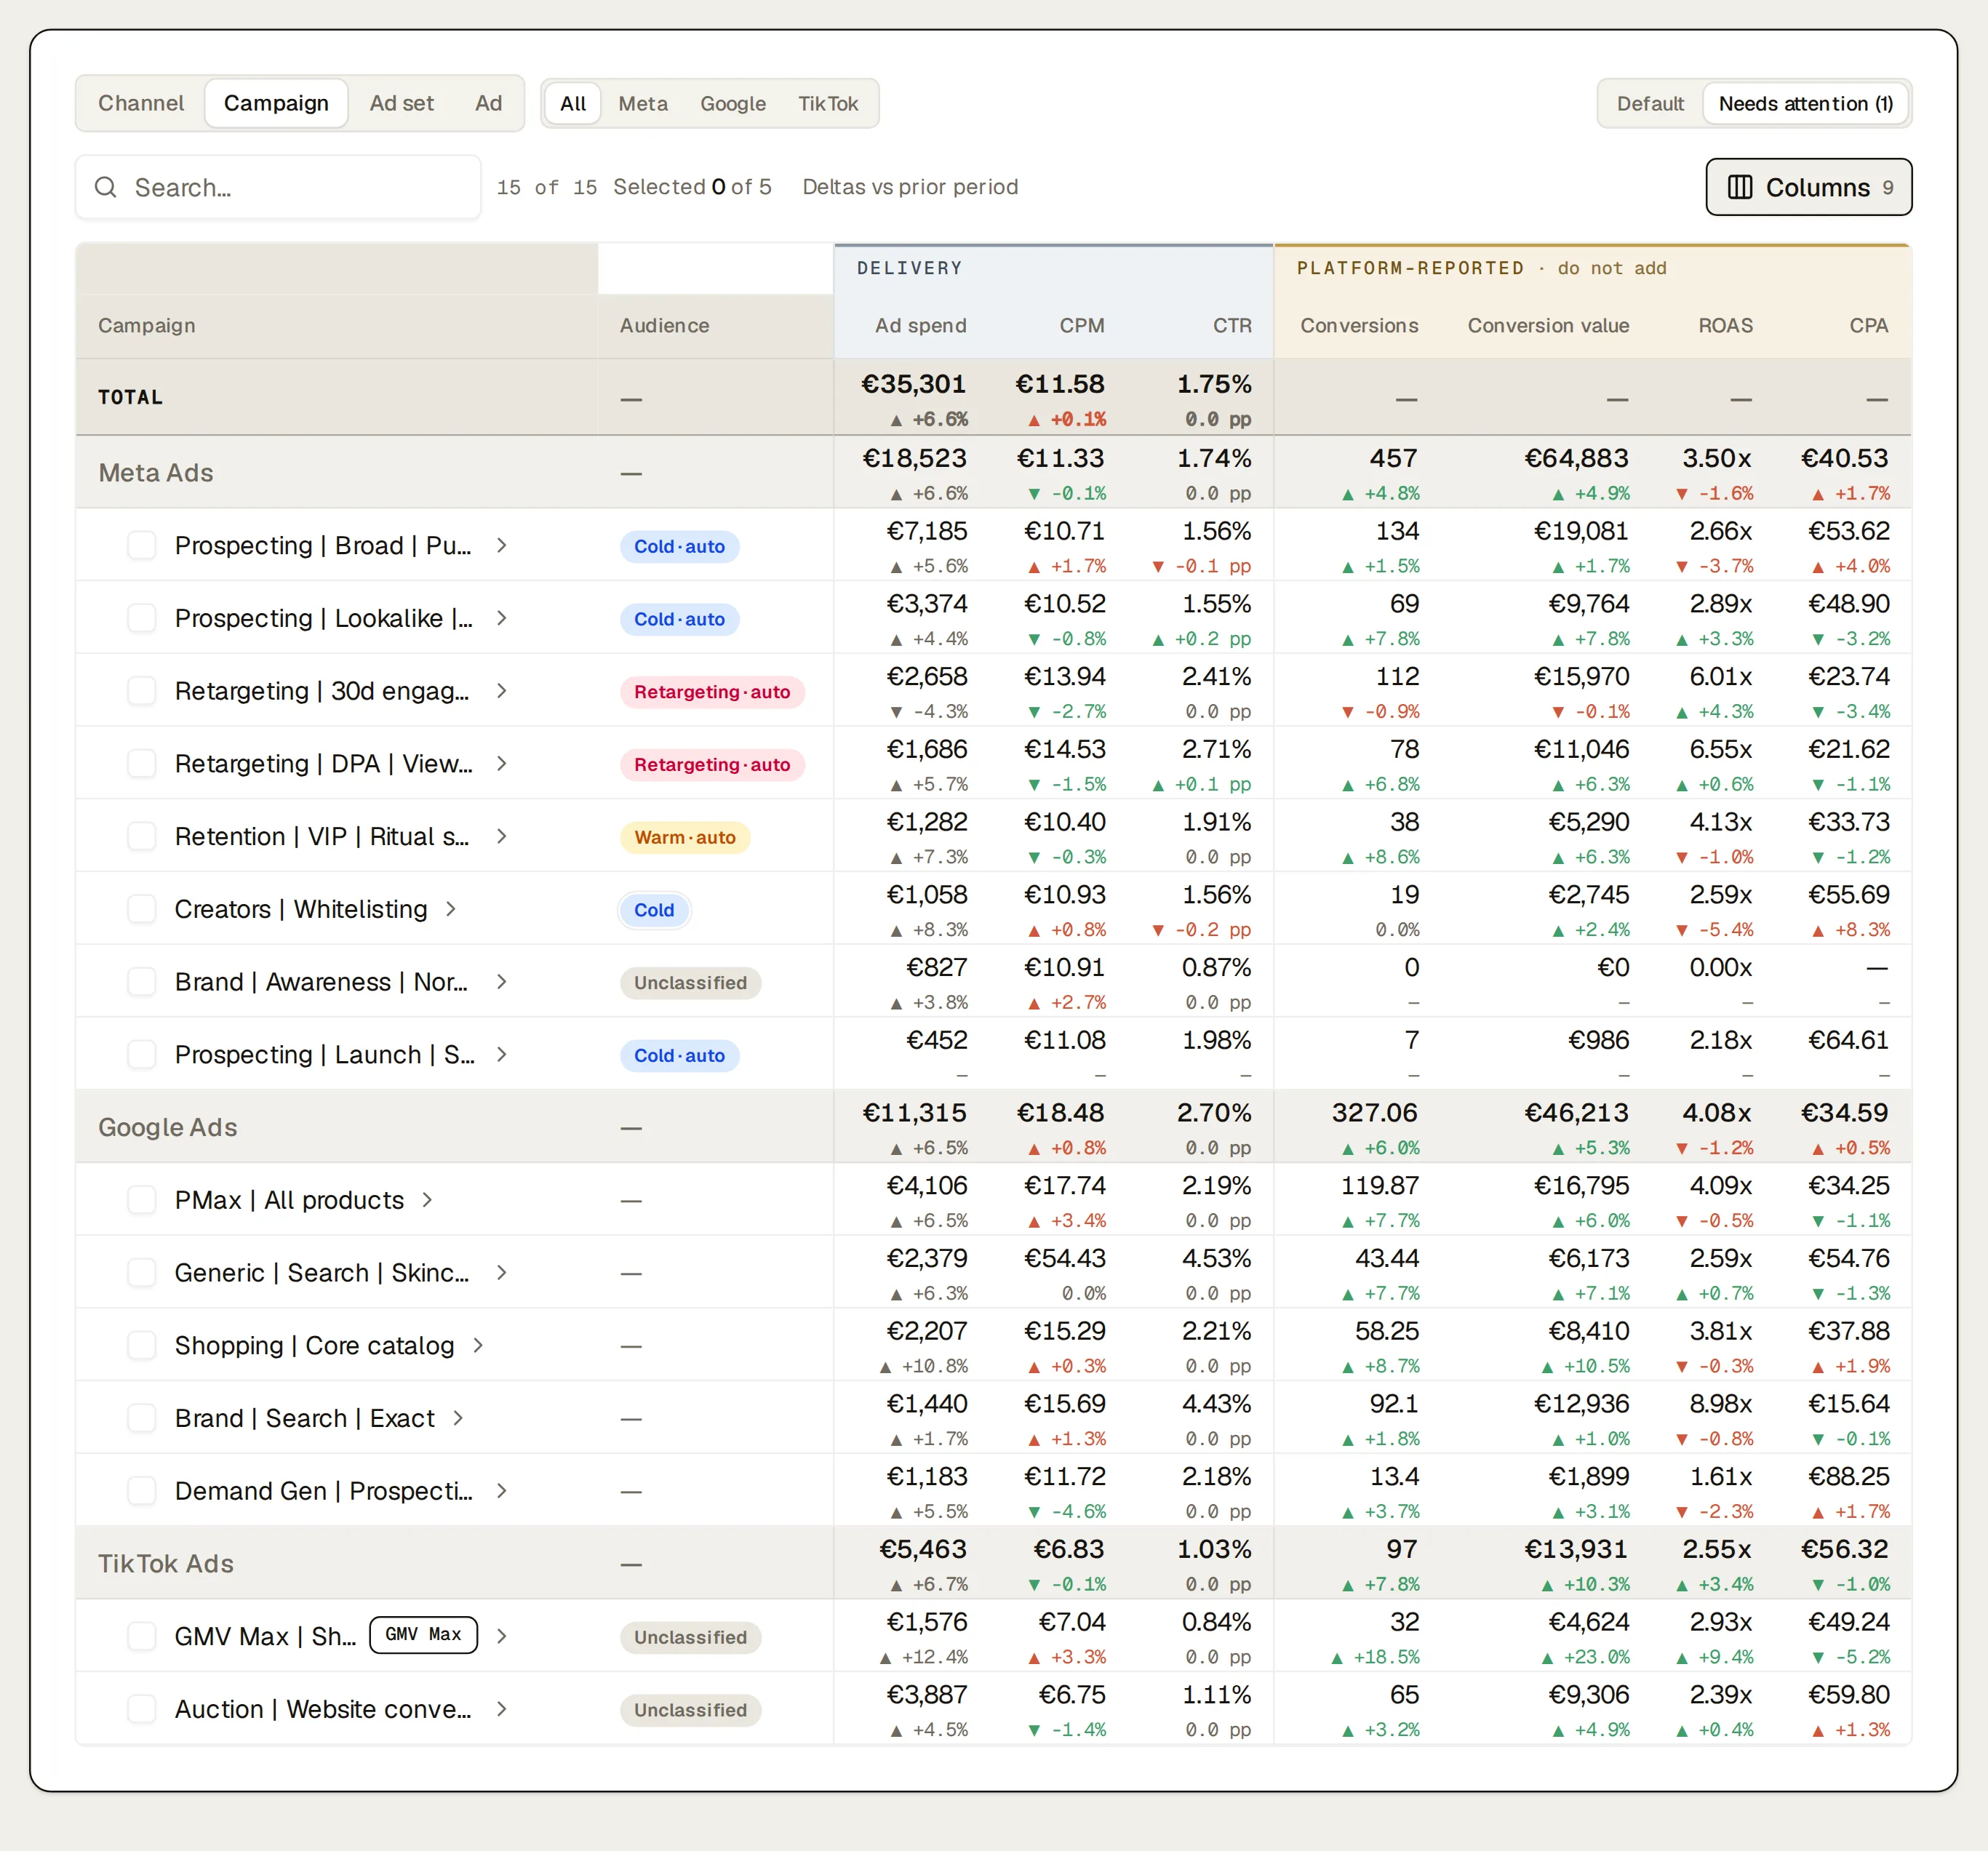Viewport: 1988px width, 1851px height.
Task: Switch to the Ad level tab
Action: click(x=488, y=103)
